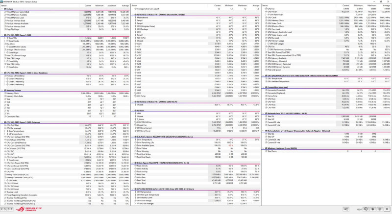
Task: Click the logging start icon in bottom bar
Action: (373, 209)
